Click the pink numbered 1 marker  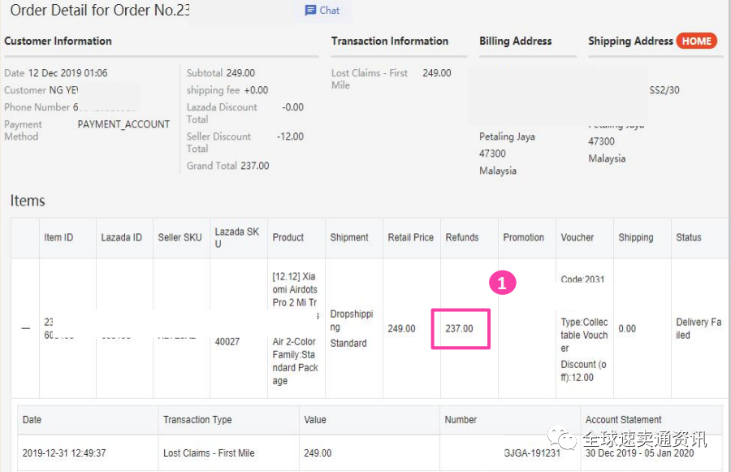(502, 283)
